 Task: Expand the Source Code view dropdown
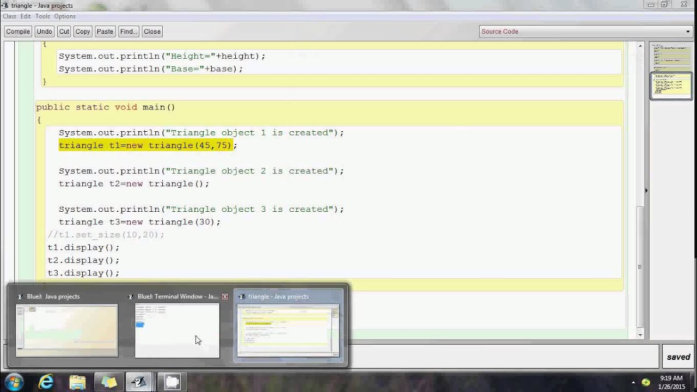tap(585, 32)
